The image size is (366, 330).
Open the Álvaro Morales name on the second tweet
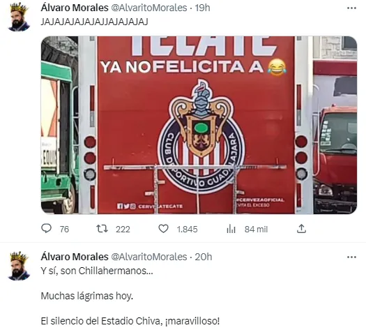click(75, 257)
